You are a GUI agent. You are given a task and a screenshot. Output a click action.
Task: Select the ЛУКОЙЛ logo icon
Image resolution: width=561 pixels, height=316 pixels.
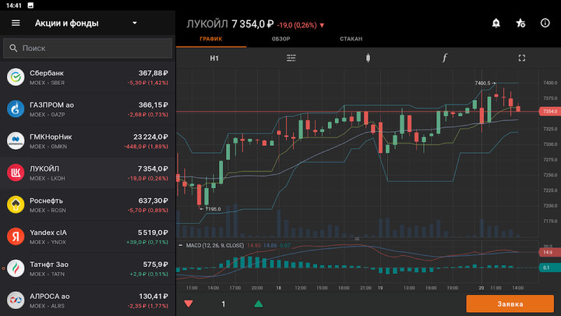16,172
